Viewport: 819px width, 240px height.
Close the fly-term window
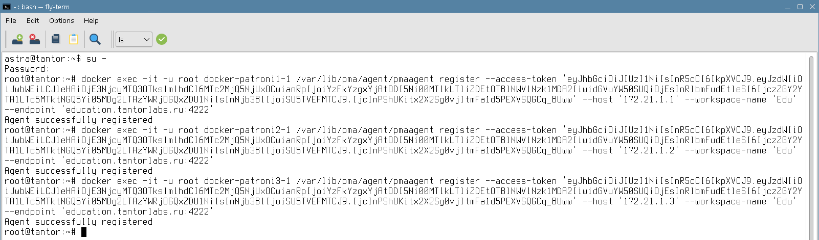(812, 7)
